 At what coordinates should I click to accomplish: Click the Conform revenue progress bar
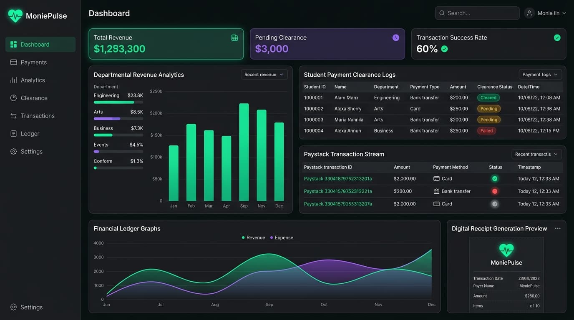coord(118,168)
